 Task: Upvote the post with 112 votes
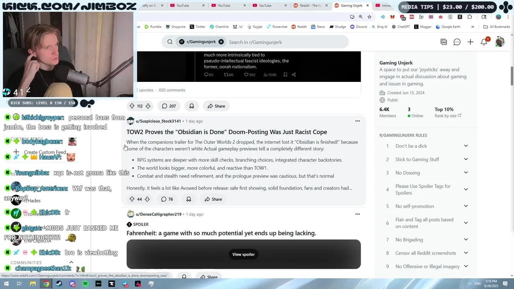(x=132, y=106)
